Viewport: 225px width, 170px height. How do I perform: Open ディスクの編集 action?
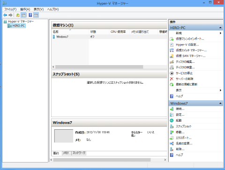(x=185, y=62)
